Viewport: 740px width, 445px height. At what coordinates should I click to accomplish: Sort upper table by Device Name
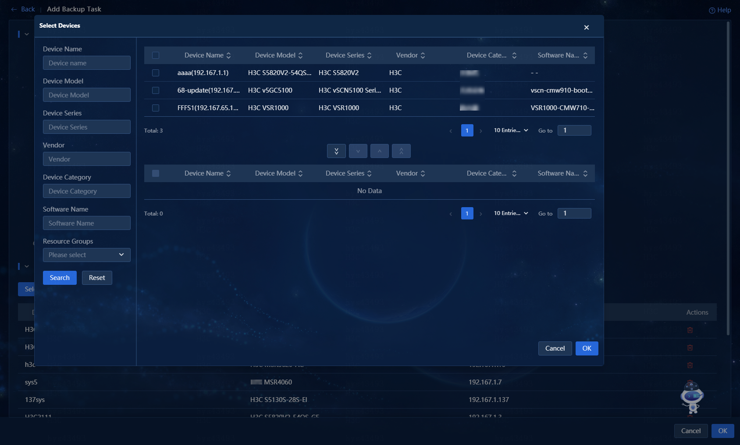click(x=228, y=55)
